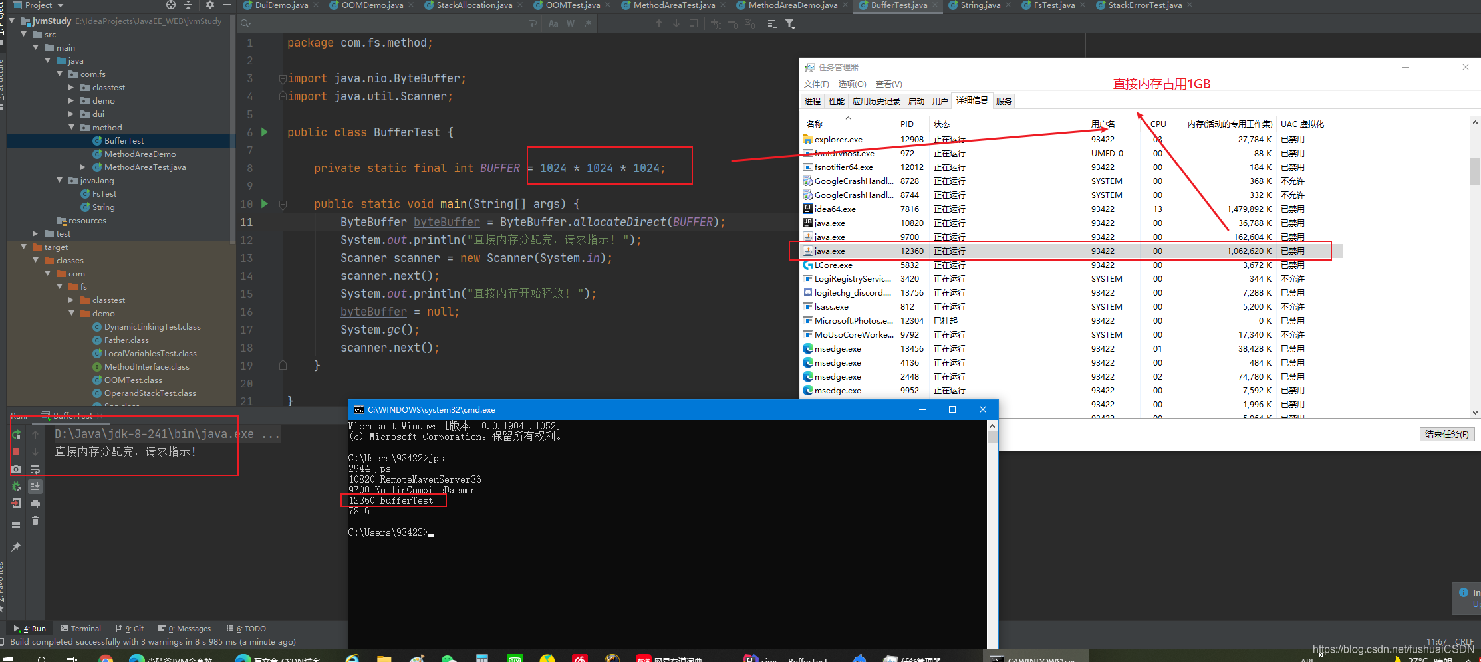The width and height of the screenshot is (1481, 662).
Task: Clear all Run console output with trash icon
Action: coord(35,520)
